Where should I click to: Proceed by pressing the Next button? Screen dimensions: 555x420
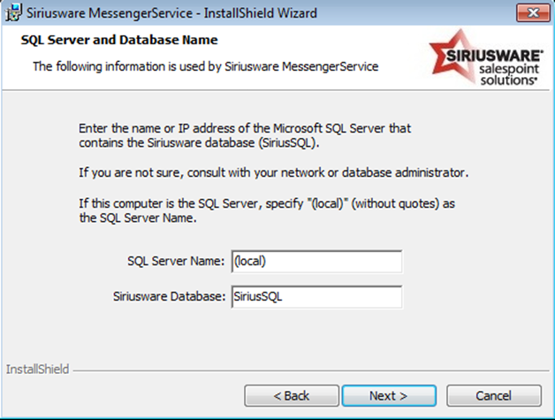tap(388, 395)
